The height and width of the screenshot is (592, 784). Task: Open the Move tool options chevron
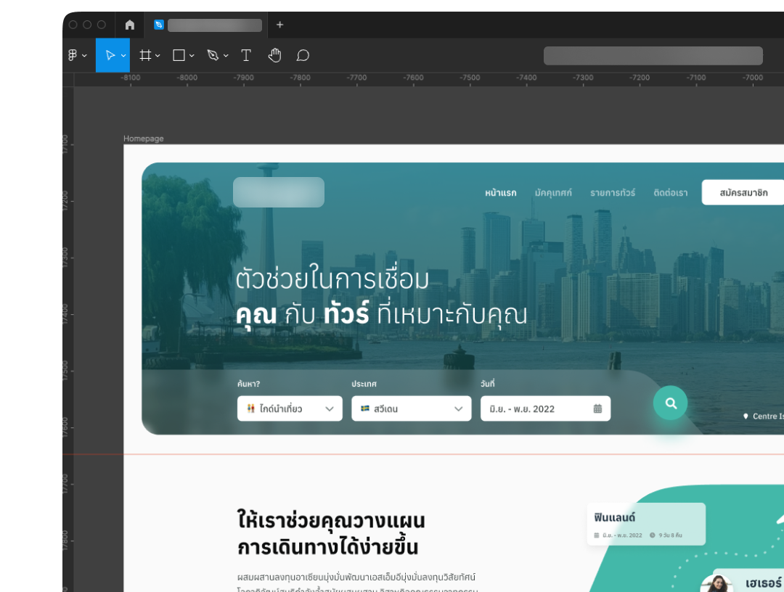click(123, 55)
